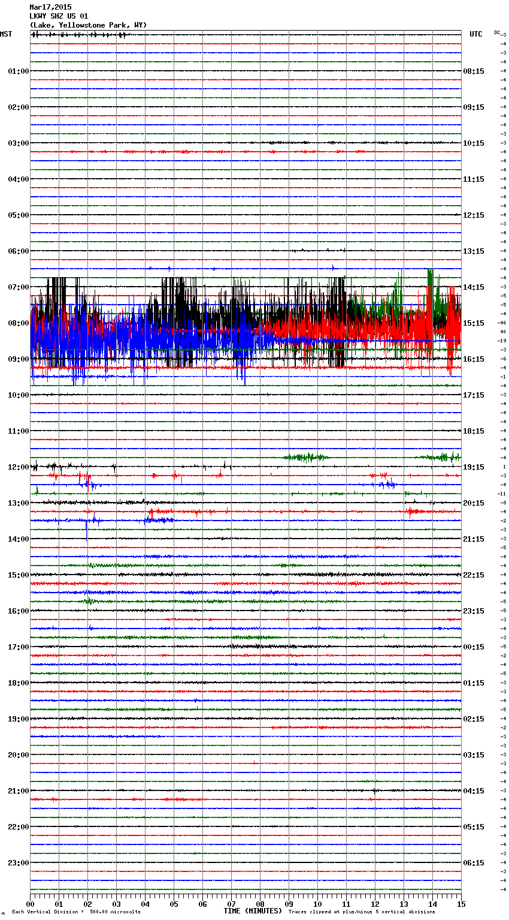Click the -46 DC offset value
509x920 pixels.
[502, 323]
